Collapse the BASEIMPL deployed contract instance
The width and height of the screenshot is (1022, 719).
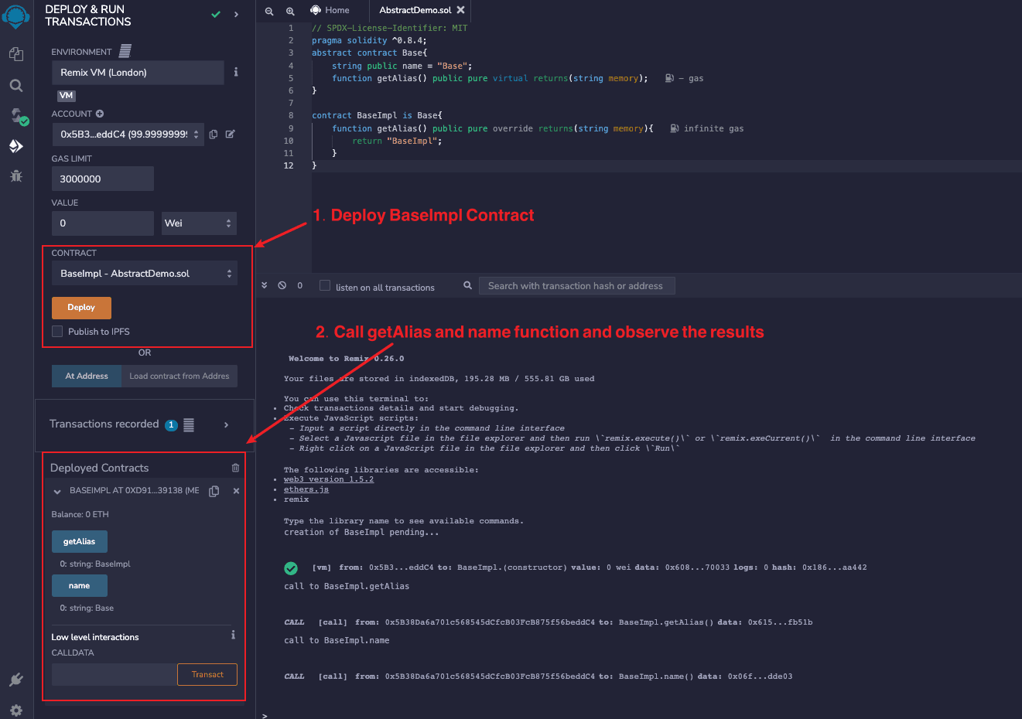point(57,491)
